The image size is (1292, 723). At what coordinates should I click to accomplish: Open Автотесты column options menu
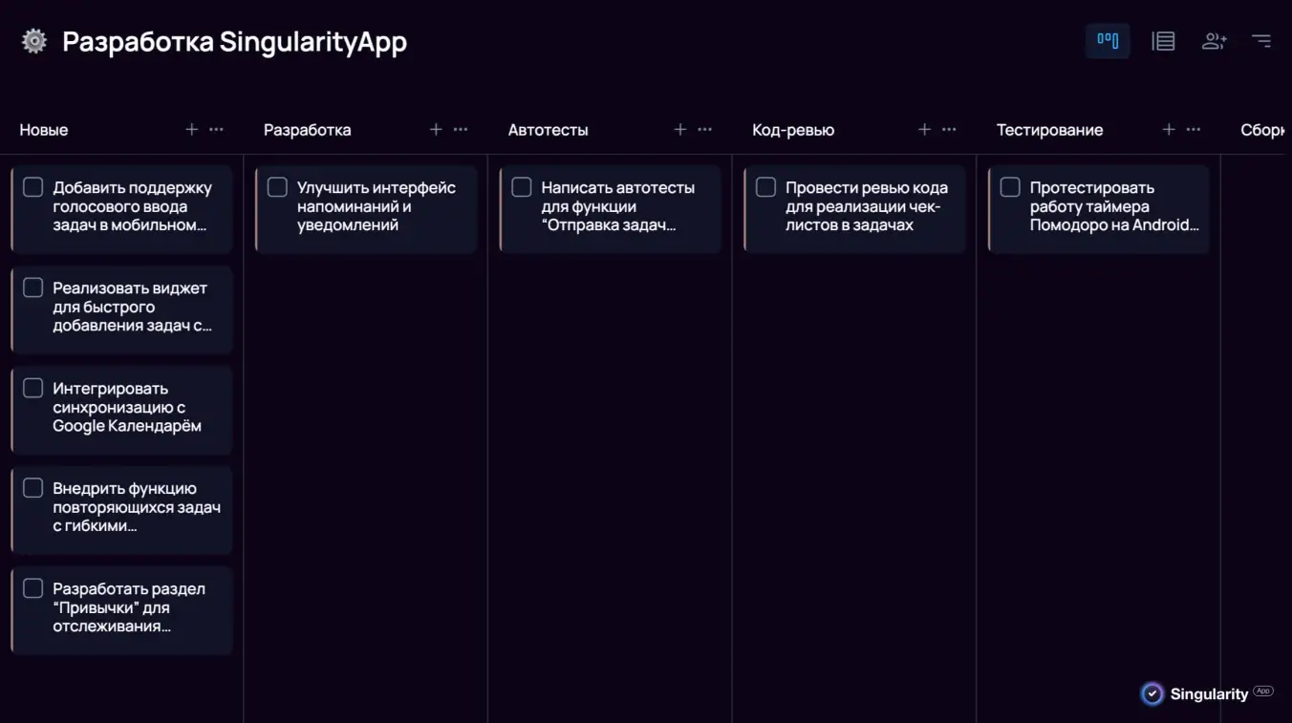705,130
